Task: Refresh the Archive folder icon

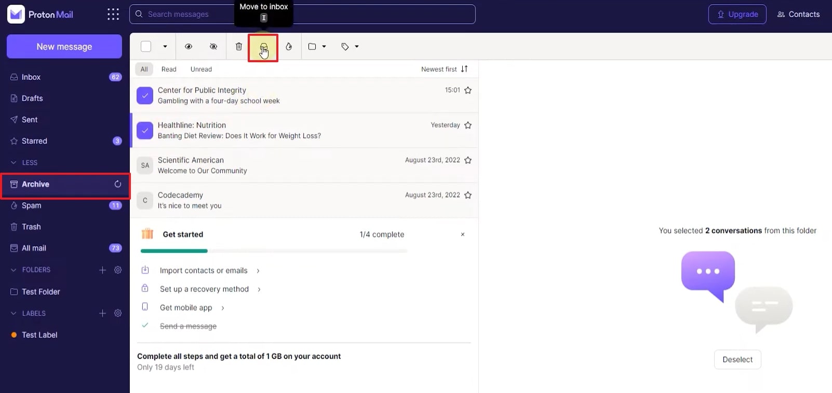Action: (118, 184)
